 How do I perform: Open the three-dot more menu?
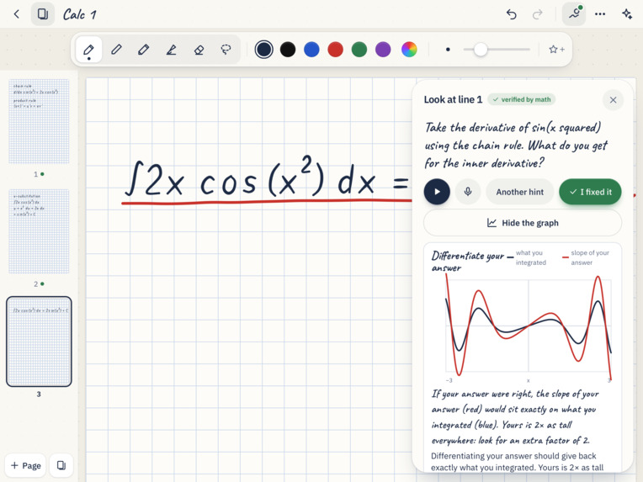[600, 14]
